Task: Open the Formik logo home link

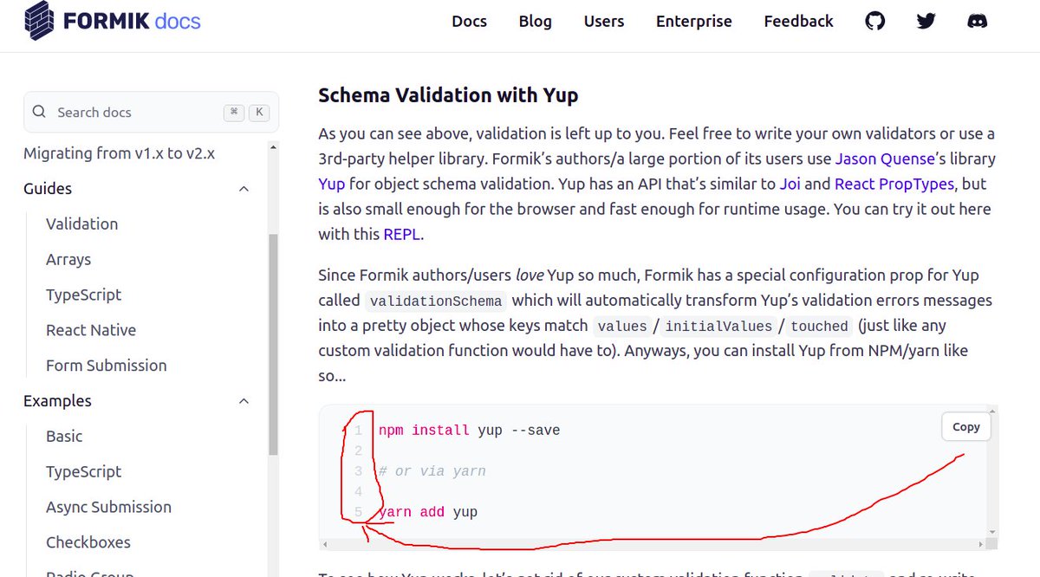Action: 113,21
